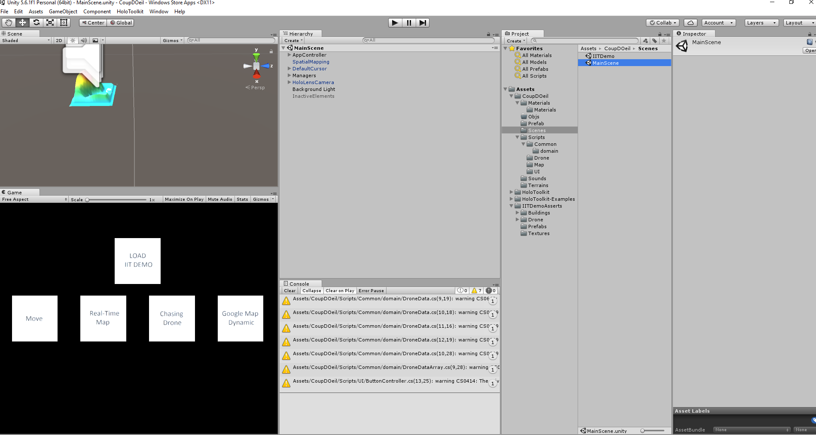Open the Shaded draw mode dropdown

pos(26,40)
